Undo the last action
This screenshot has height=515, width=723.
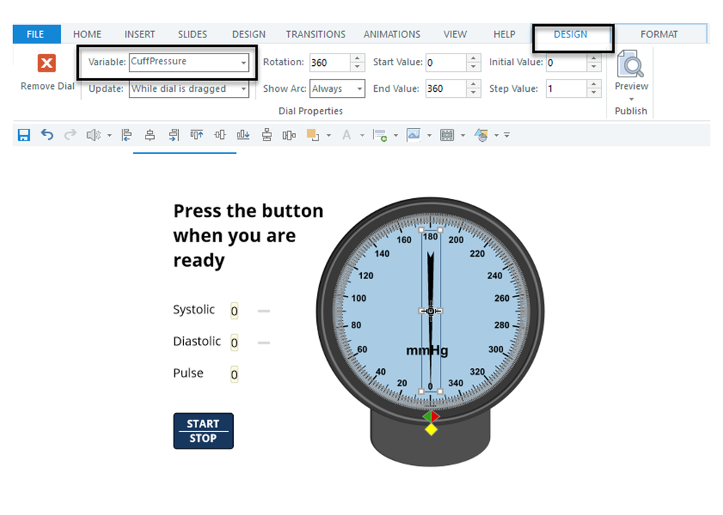(47, 135)
